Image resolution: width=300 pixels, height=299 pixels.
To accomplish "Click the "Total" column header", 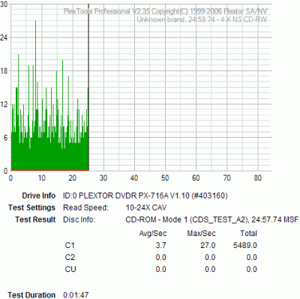I will point(248,233).
